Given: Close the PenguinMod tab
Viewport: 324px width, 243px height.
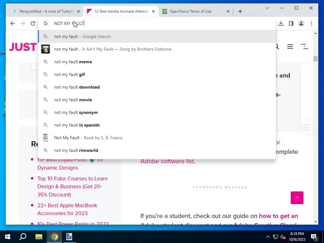Looking at the screenshot, I should pyautogui.click(x=78, y=11).
